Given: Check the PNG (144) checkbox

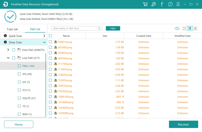Looking at the screenshot, I should click(x=19, y=66).
